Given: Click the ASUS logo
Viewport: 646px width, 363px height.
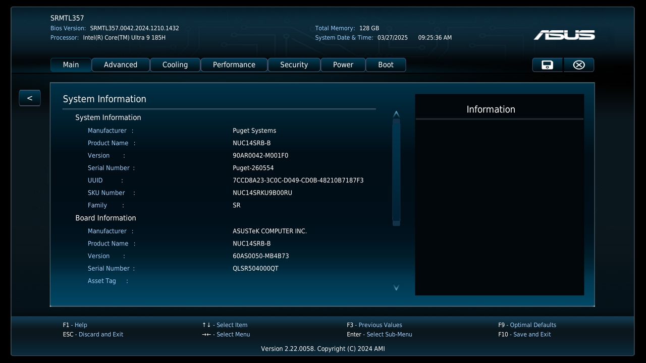Looking at the screenshot, I should tap(564, 35).
